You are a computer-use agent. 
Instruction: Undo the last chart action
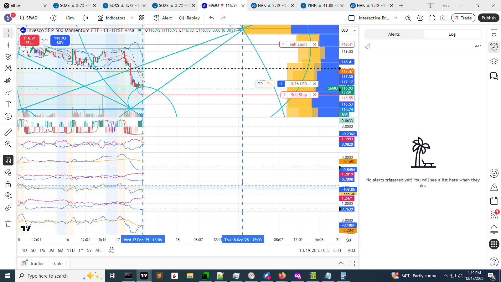pos(212,18)
